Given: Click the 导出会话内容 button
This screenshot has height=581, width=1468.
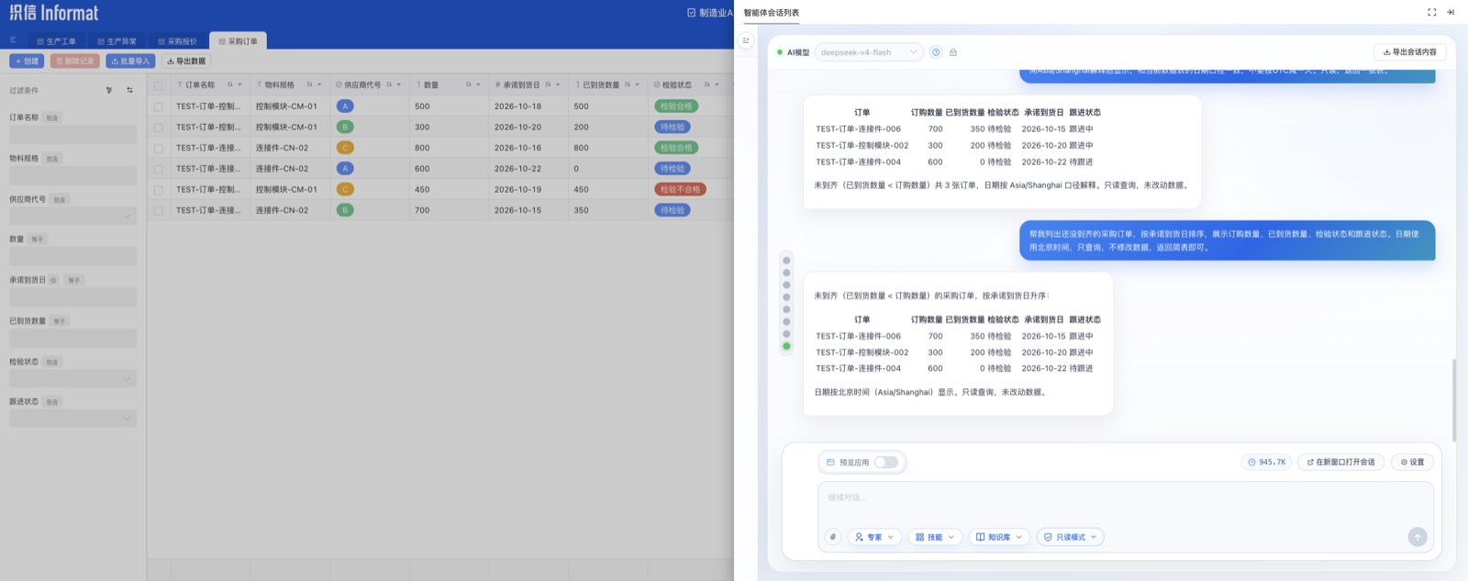Looking at the screenshot, I should [x=1409, y=52].
